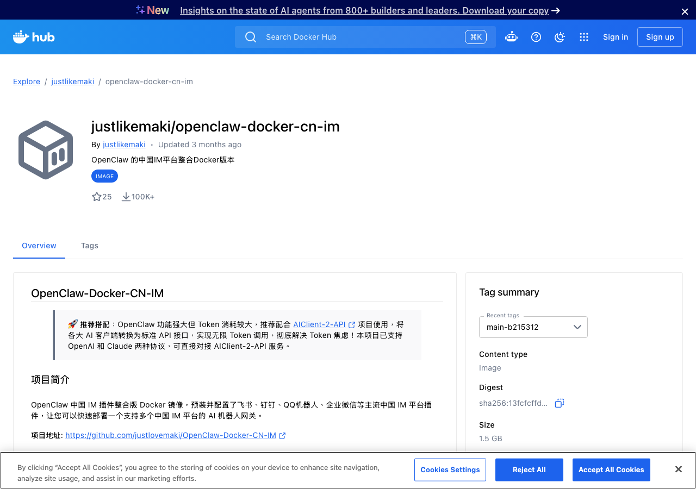This screenshot has height=489, width=696.
Task: Click the download icon with 100K+ pulls
Action: [x=126, y=197]
